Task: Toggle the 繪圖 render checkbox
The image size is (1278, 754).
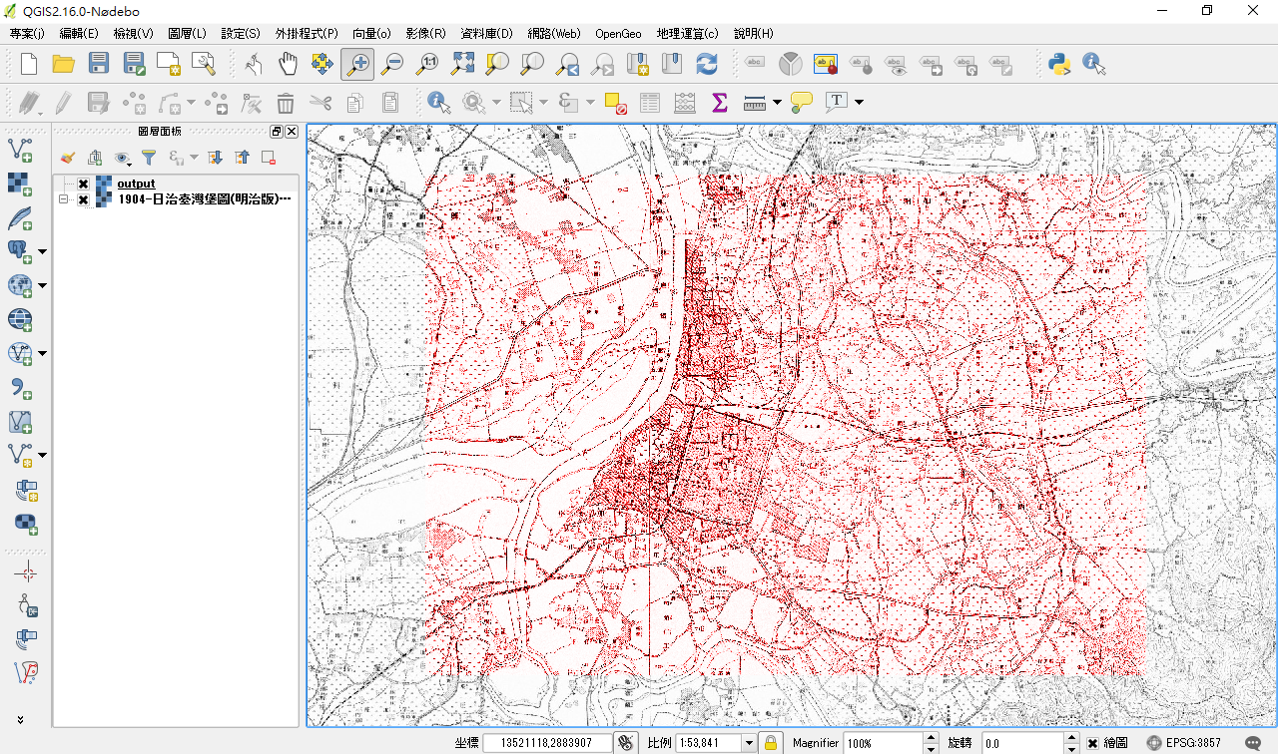Action: pyautogui.click(x=1092, y=743)
